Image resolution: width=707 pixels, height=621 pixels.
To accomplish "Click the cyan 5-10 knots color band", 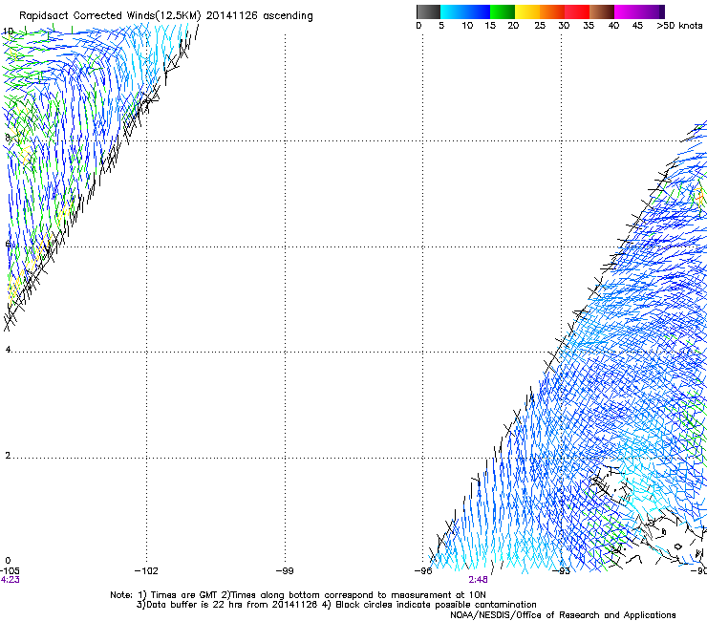I will click(x=452, y=11).
